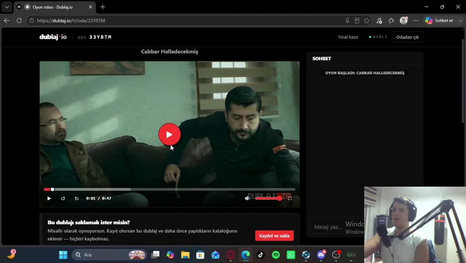Select the Oyun odası - Dublaj.io tab
This screenshot has height=263, width=466.
tap(55, 7)
